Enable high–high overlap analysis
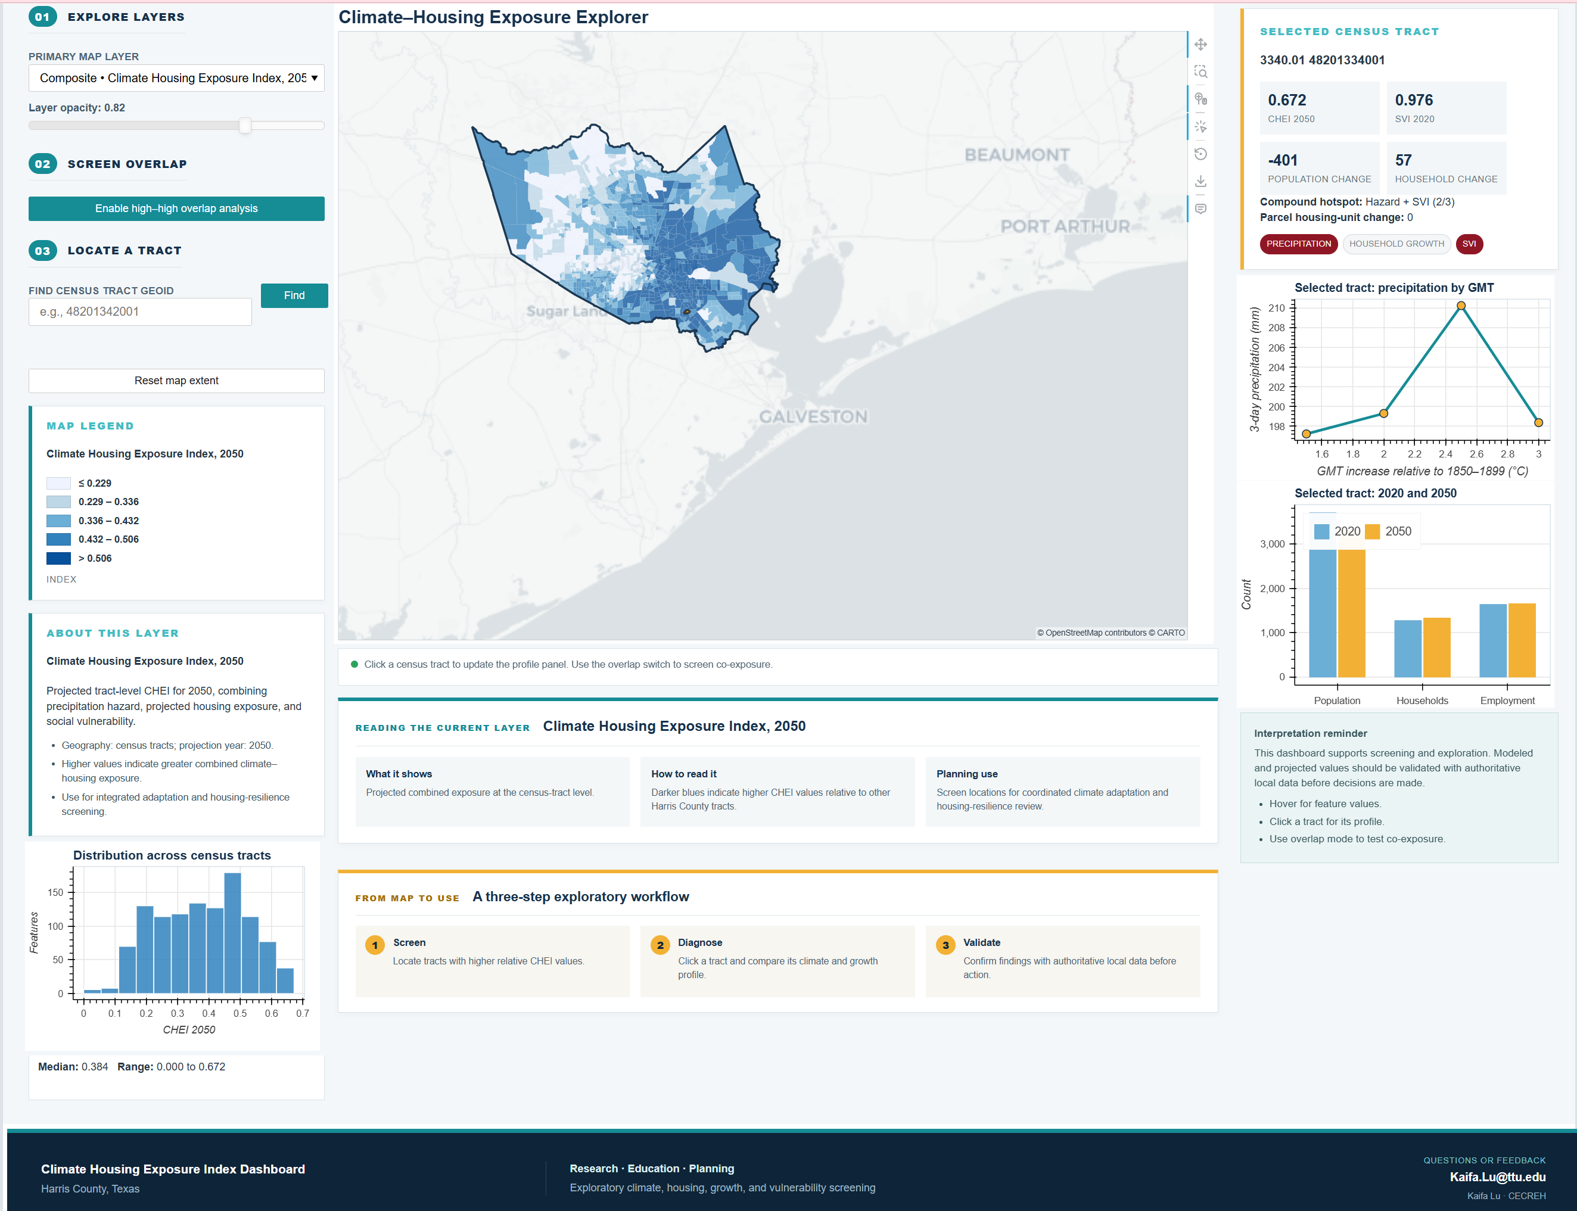Viewport: 1577px width, 1211px height. [x=176, y=208]
